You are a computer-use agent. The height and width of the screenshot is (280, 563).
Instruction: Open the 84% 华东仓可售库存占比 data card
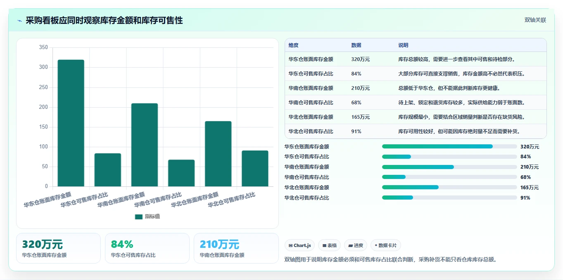pyautogui.click(x=147, y=248)
